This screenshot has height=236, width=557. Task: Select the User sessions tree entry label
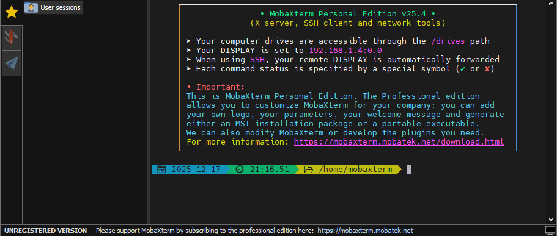click(61, 7)
